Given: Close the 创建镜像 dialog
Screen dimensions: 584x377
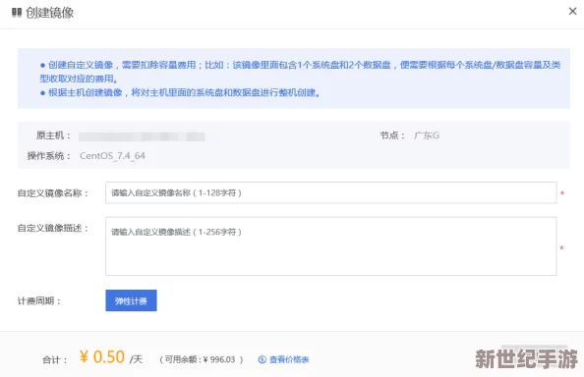Looking at the screenshot, I should pos(572,12).
